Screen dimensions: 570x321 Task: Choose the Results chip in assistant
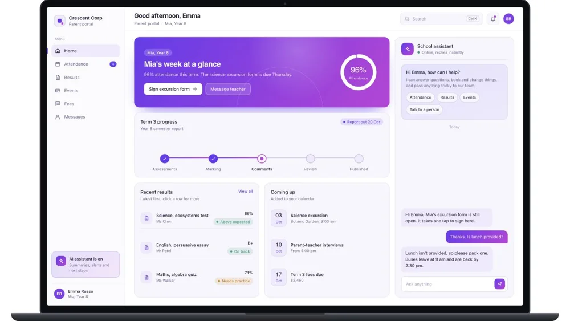[447, 97]
